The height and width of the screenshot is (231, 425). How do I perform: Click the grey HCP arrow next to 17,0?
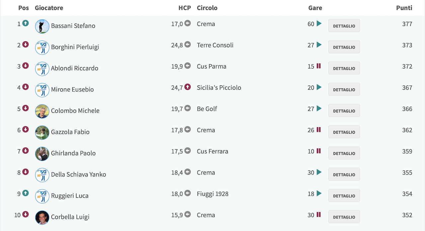[x=188, y=23]
